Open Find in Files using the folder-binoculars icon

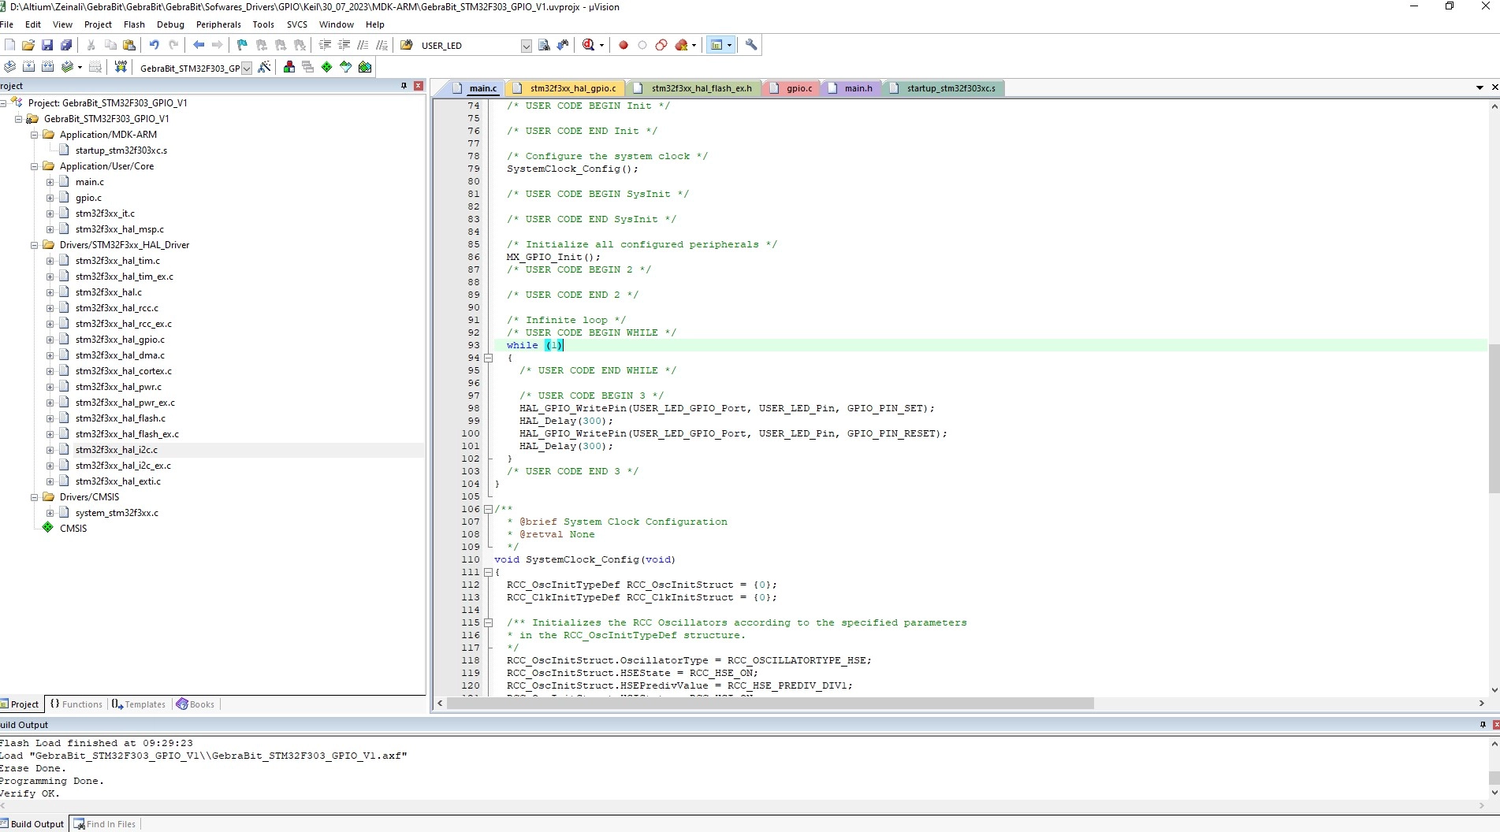point(407,45)
